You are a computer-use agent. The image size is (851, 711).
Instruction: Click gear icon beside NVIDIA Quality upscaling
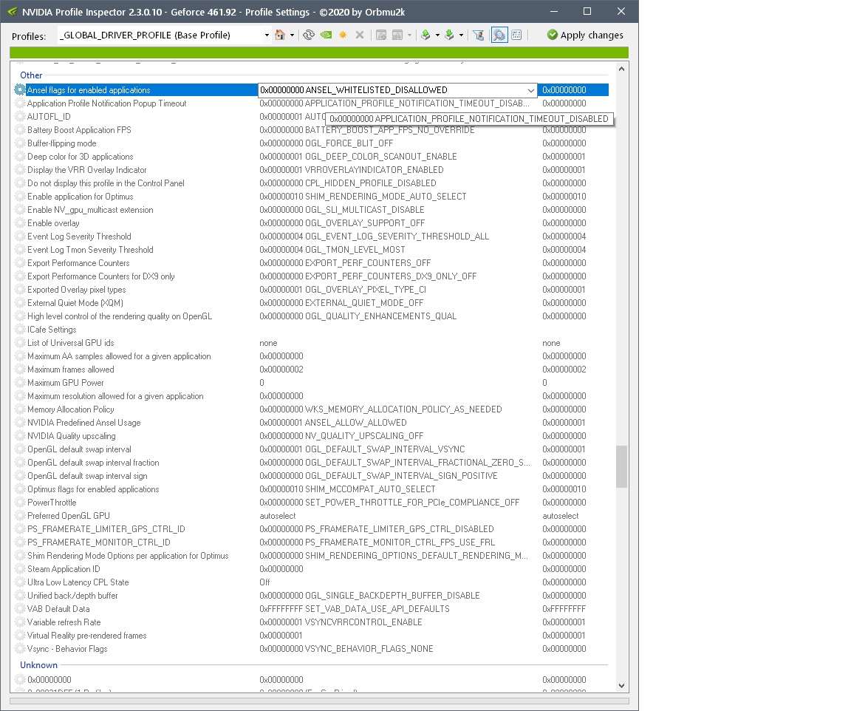pyautogui.click(x=20, y=436)
